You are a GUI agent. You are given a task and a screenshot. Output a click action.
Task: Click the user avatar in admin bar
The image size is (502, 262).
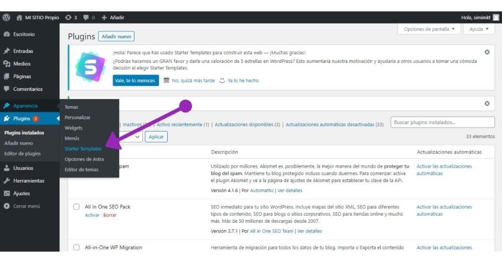pyautogui.click(x=496, y=18)
